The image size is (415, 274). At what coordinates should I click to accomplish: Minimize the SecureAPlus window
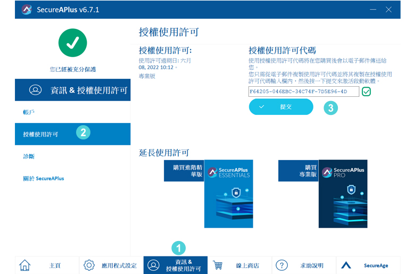point(373,10)
